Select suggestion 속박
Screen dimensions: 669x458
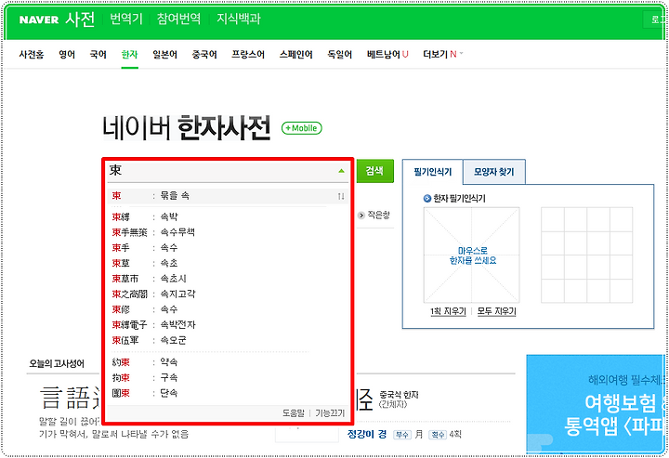pos(228,217)
